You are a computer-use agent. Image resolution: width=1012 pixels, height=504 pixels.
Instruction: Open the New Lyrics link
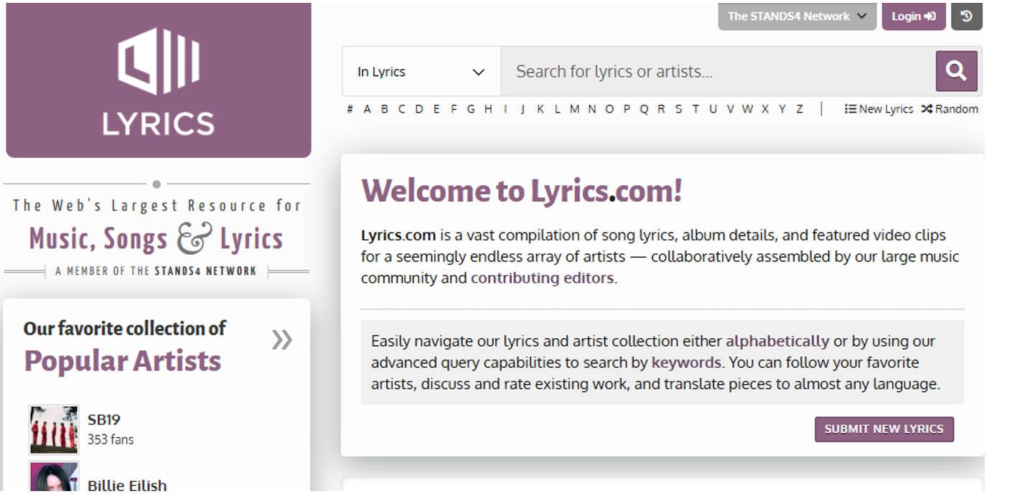click(879, 109)
